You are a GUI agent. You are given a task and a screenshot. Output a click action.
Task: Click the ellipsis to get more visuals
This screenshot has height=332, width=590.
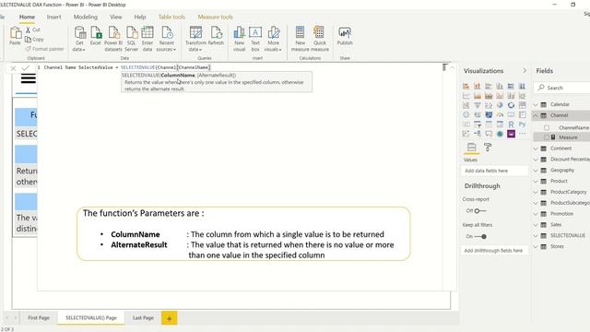tap(523, 134)
